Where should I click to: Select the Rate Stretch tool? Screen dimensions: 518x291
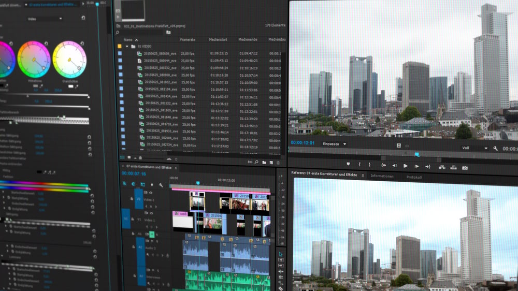pyautogui.click(x=280, y=283)
